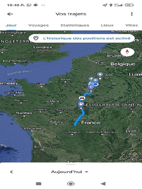
Task: Tap the blue current position dot
Action: (x=96, y=84)
